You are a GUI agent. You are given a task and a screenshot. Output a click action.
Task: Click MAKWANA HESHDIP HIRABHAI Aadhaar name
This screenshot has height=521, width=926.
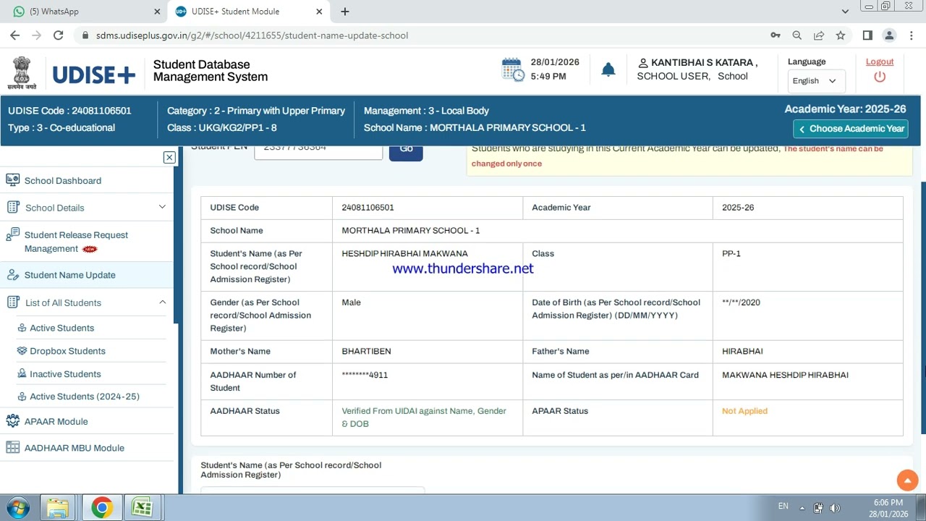pos(785,375)
